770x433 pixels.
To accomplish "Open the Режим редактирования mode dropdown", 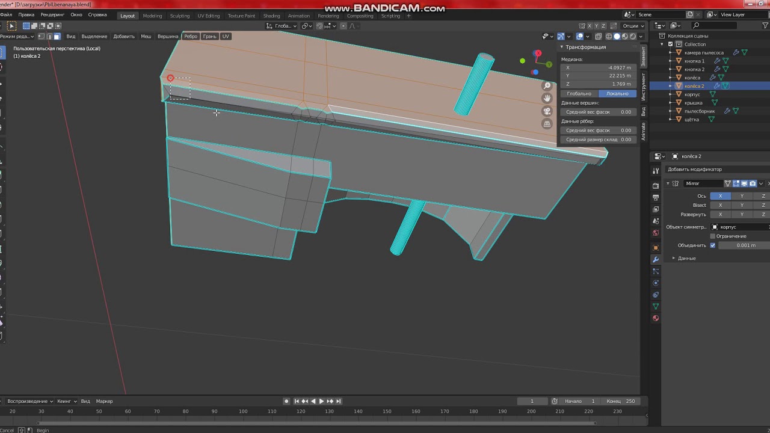I will [17, 36].
